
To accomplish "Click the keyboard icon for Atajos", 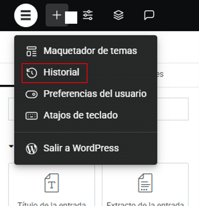I will coord(32,116).
